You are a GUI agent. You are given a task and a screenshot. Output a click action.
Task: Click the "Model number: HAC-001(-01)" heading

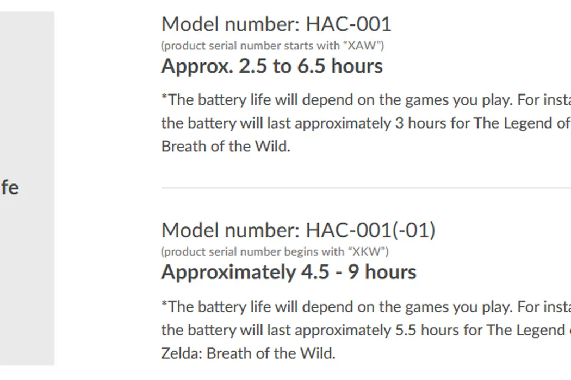point(298,230)
